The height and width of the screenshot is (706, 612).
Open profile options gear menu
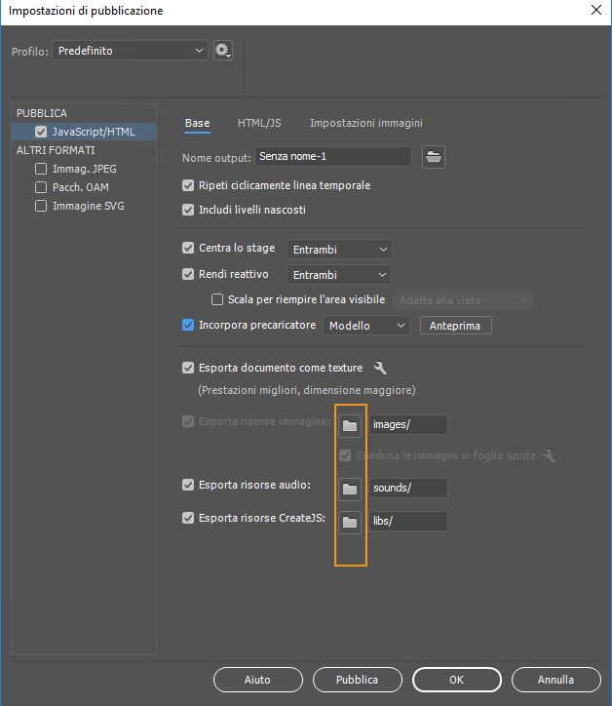(223, 50)
